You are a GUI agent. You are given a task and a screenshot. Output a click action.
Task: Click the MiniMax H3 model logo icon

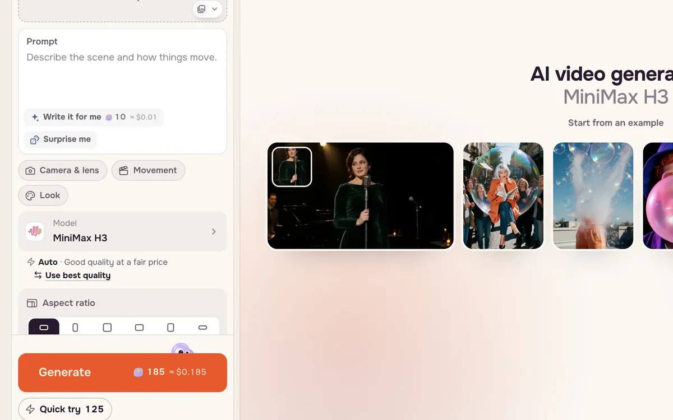[x=35, y=231]
